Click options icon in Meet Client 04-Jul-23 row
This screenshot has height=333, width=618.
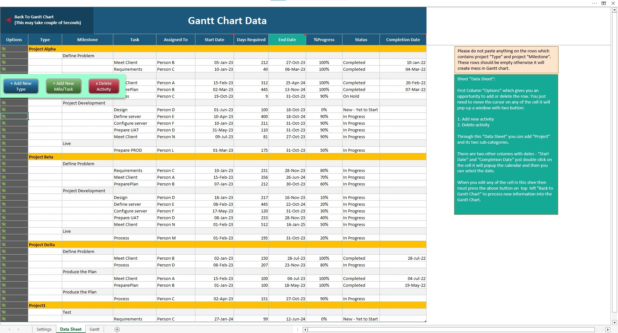4,278
